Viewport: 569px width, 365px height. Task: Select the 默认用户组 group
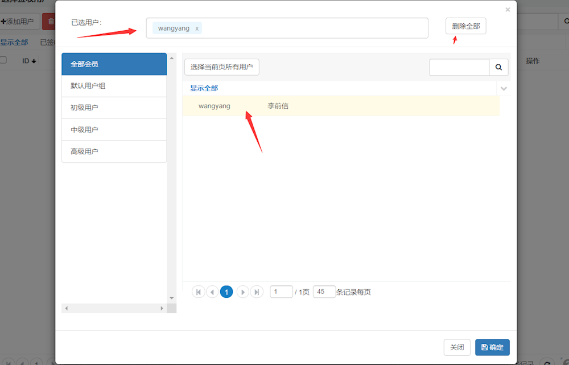pos(114,86)
